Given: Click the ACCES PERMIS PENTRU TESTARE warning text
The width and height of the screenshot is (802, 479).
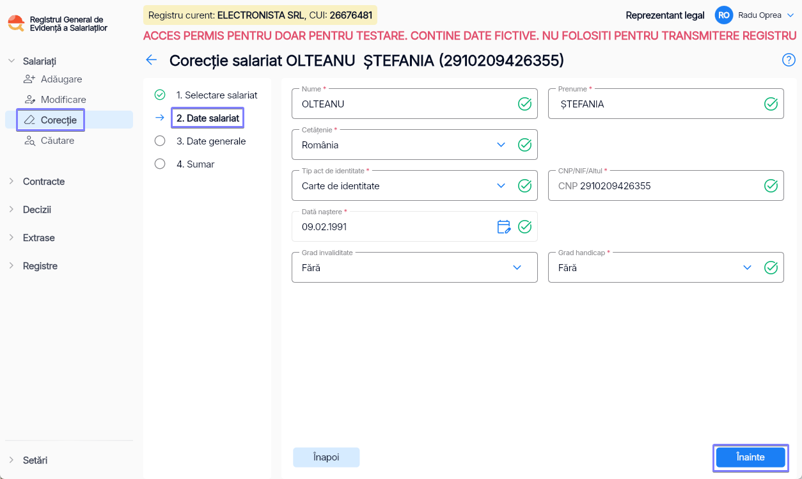Looking at the screenshot, I should point(470,36).
